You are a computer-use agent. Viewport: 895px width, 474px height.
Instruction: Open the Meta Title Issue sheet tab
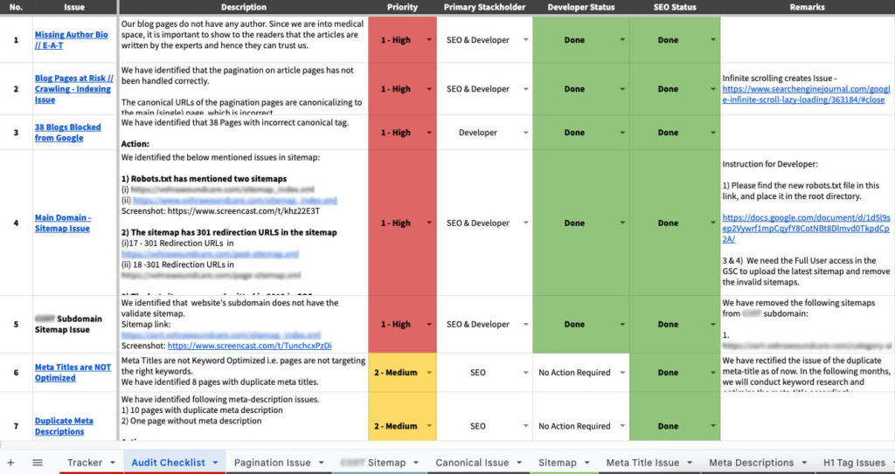[642, 463]
